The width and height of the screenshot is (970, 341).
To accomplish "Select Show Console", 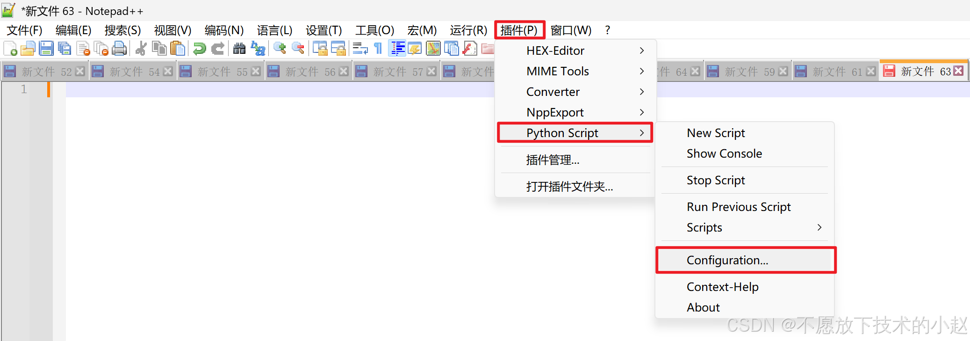I will pyautogui.click(x=745, y=153).
